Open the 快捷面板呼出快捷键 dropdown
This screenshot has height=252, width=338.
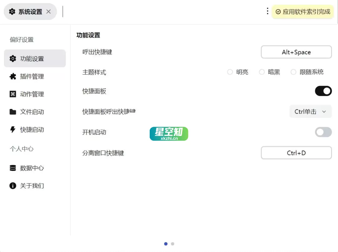tap(310, 111)
